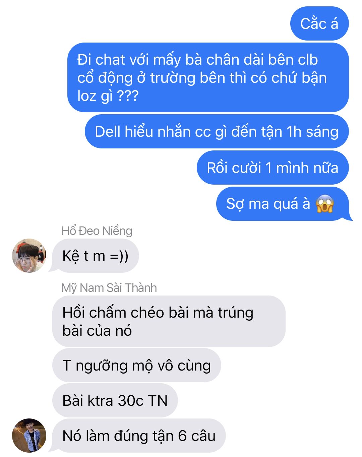Click the "1h sáng" text in the blue message
Image resolution: width=362 pixels, height=457 pixels.
pos(312,132)
